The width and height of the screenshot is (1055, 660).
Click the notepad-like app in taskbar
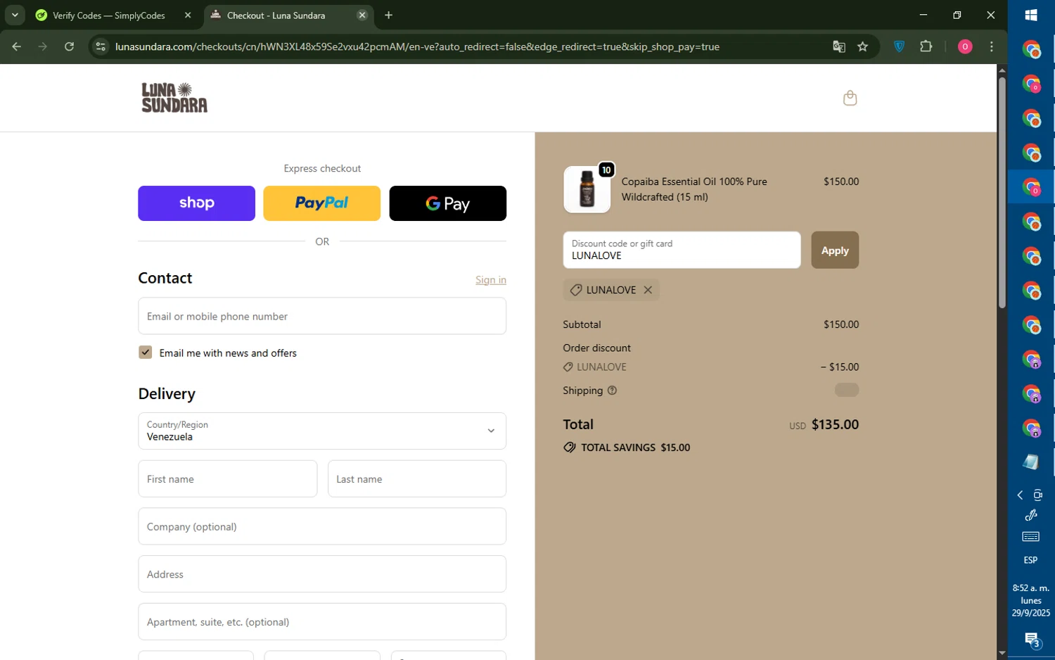(1031, 462)
